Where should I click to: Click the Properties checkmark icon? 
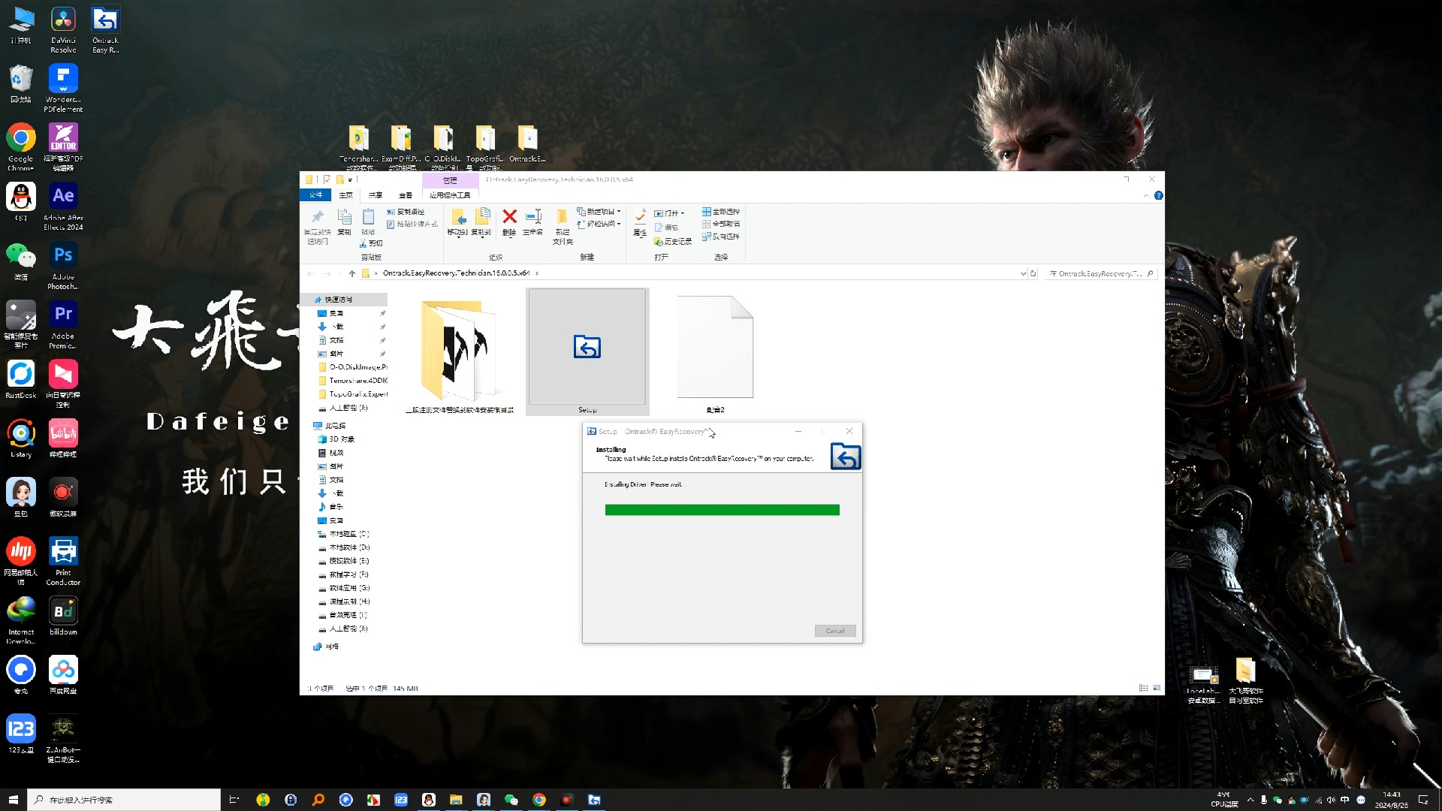[x=640, y=218]
